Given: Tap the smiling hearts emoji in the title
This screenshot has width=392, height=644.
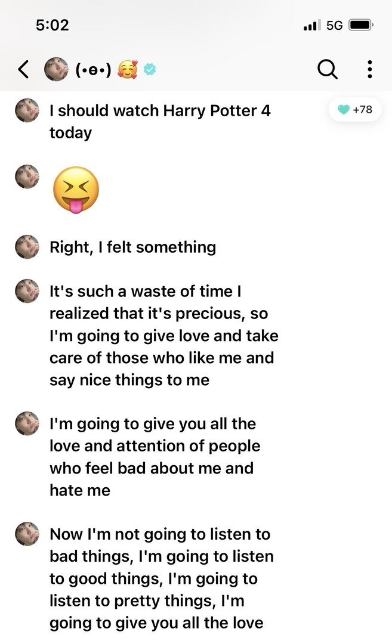Looking at the screenshot, I should [128, 69].
